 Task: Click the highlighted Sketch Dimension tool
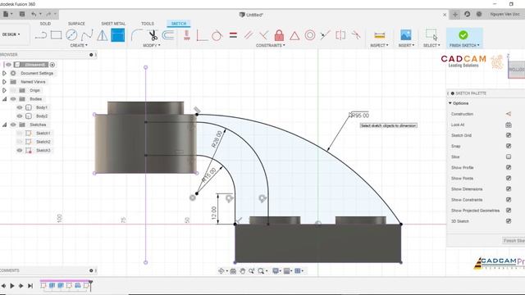118,34
